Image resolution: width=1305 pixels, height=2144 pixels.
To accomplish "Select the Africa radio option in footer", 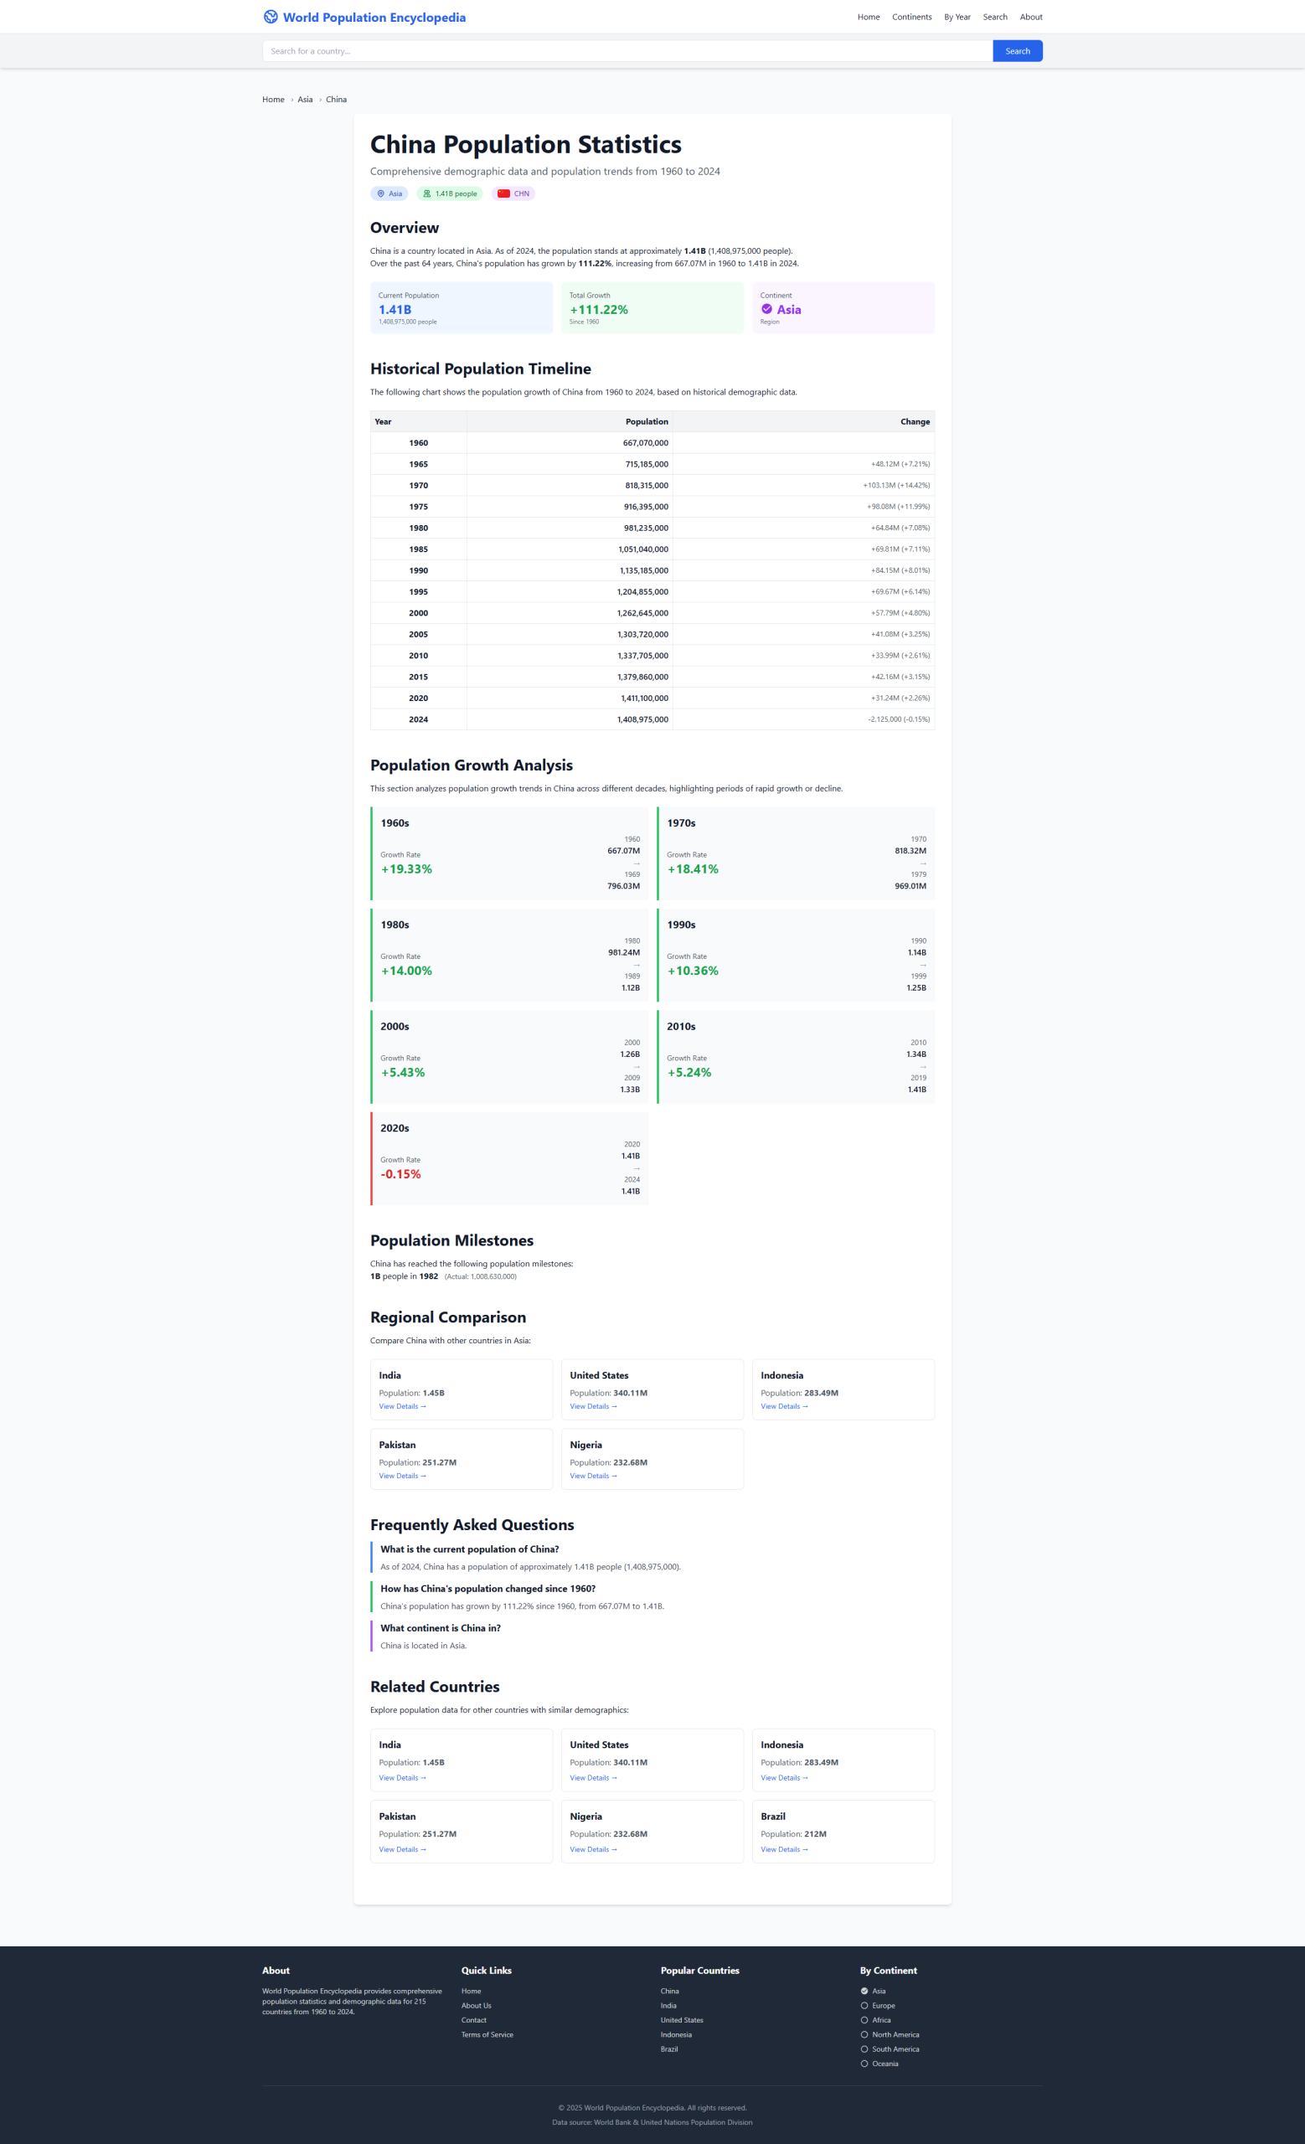I will 864,2020.
